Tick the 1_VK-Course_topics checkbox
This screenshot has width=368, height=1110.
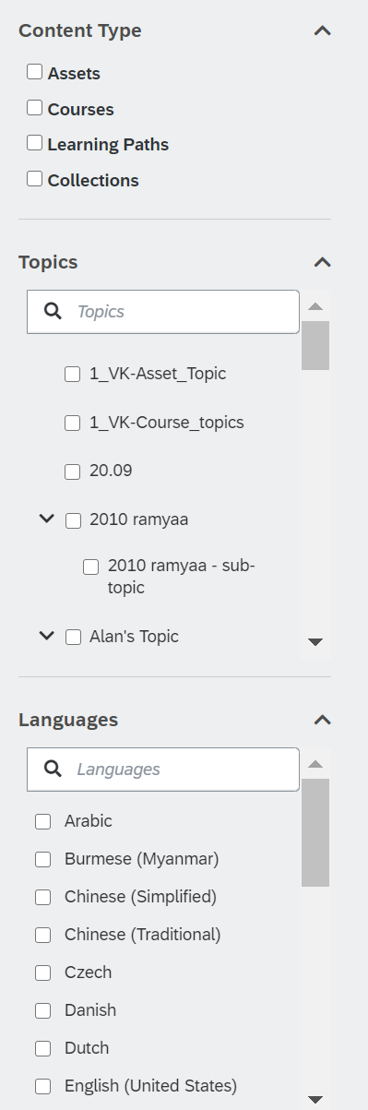[x=72, y=424]
